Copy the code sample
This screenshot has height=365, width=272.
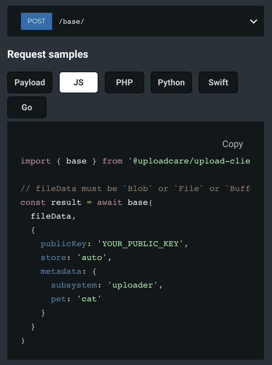pos(232,144)
